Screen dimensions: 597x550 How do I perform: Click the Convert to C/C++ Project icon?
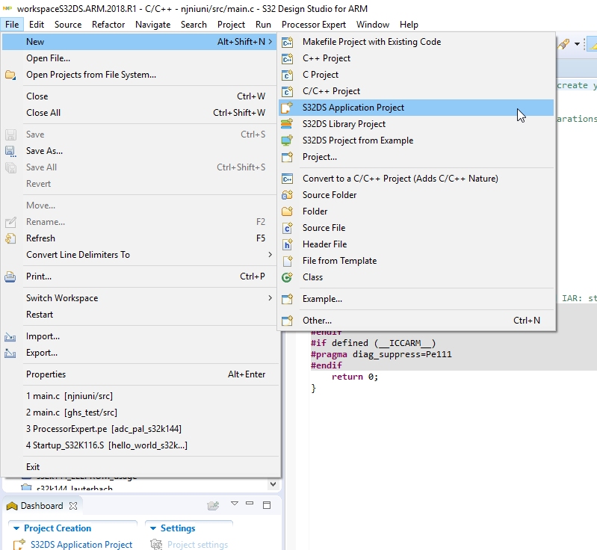click(x=288, y=179)
